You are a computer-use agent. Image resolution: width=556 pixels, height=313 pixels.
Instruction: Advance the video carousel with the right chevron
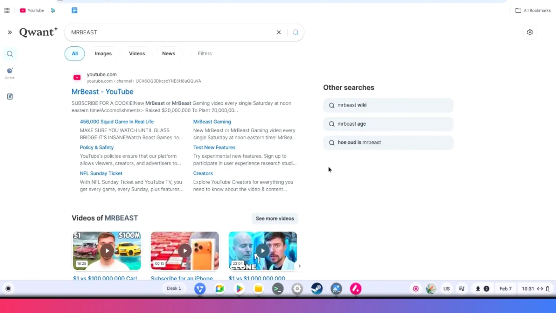299,266
